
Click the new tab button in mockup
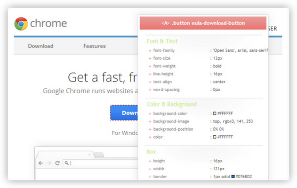coord(99,155)
